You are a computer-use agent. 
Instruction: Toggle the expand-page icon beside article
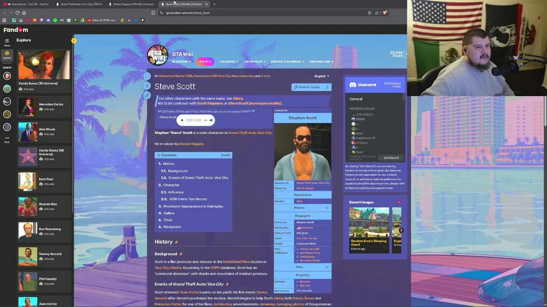coord(147,76)
